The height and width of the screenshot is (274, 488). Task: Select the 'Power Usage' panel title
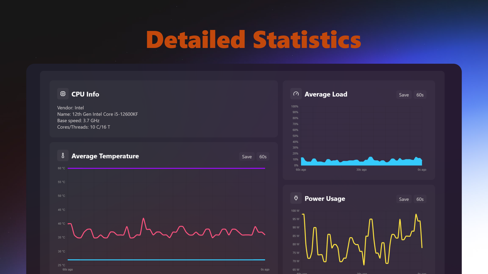coord(325,199)
